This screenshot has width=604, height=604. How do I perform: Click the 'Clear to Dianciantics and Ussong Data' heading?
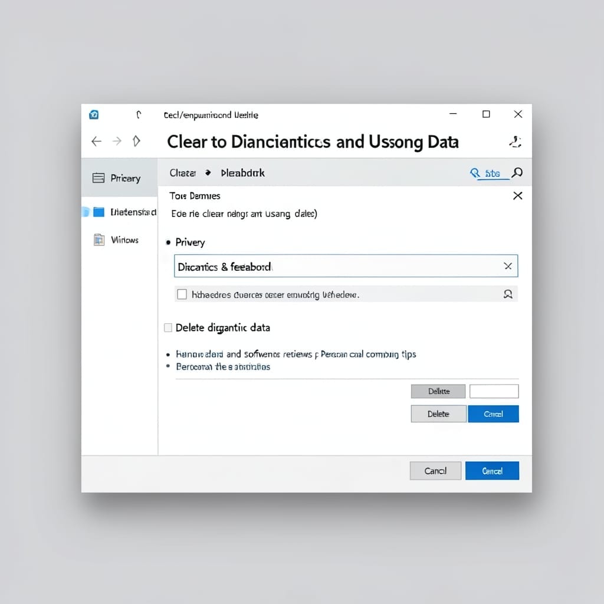point(313,142)
